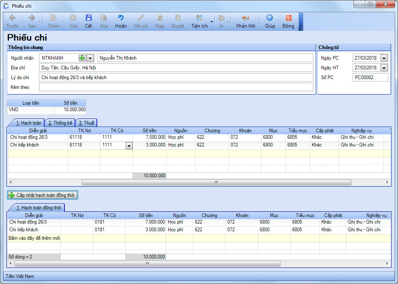Go to next voucher with Sau
The image size is (398, 284).
(32, 22)
